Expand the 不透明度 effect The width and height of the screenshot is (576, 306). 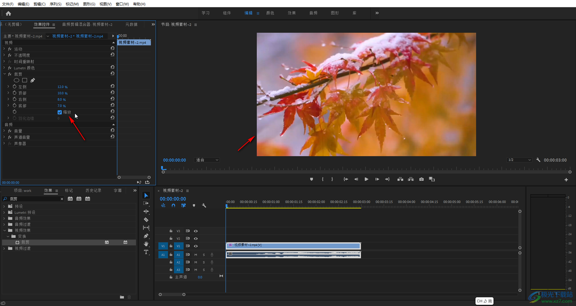point(4,55)
